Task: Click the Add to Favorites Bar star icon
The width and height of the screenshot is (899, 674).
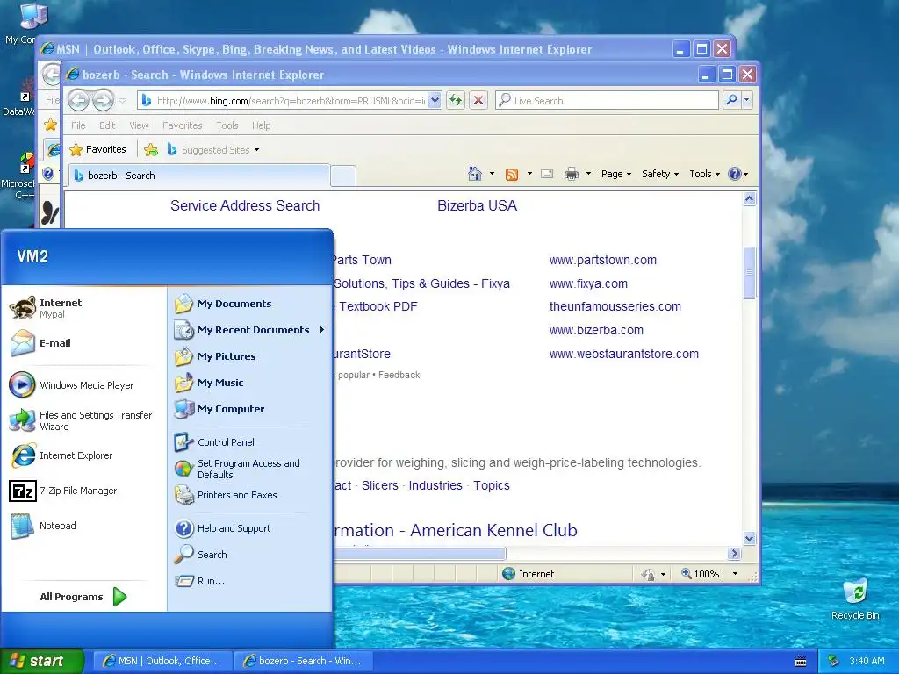Action: 151,149
